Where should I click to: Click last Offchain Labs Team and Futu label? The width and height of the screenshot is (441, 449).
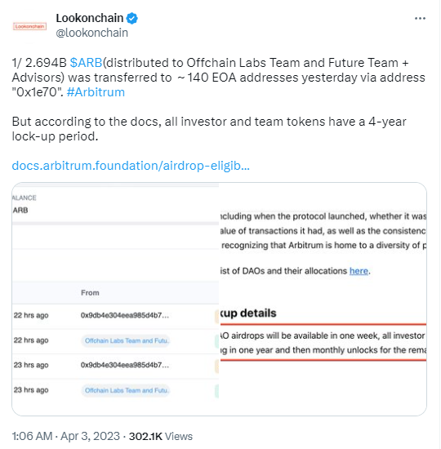pyautogui.click(x=126, y=390)
